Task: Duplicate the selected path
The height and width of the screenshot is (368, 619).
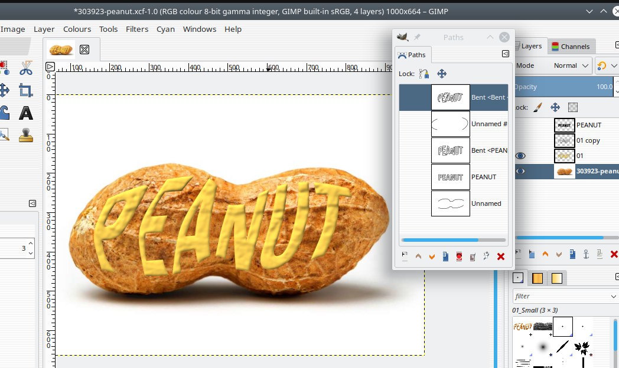Action: (x=445, y=257)
